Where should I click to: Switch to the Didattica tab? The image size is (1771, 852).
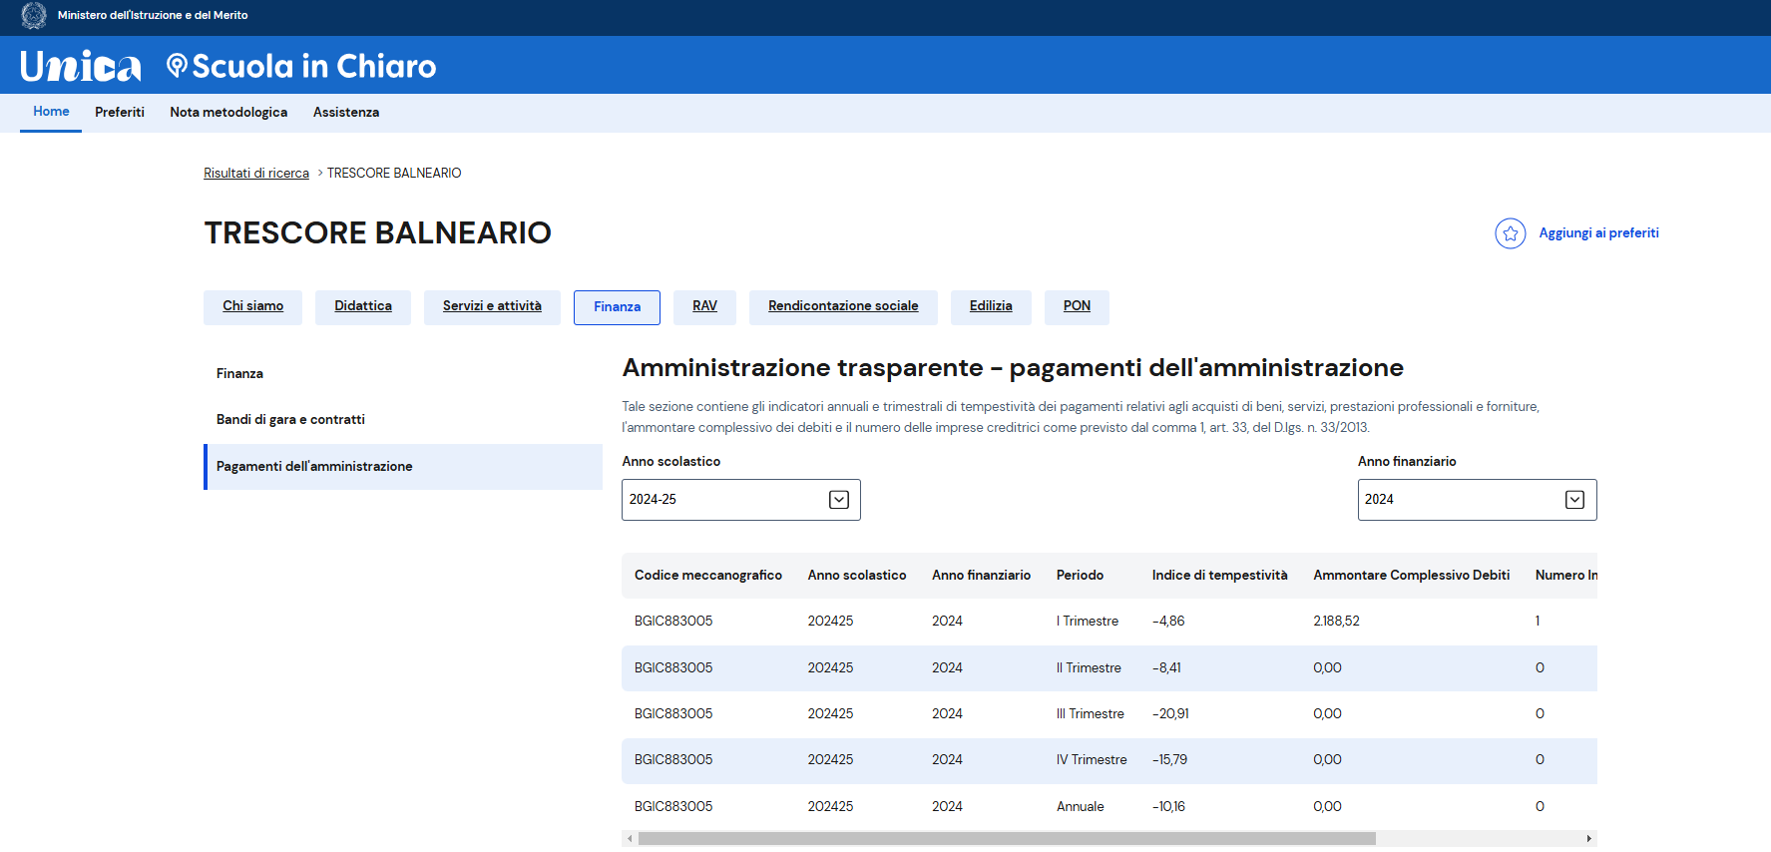(x=363, y=307)
